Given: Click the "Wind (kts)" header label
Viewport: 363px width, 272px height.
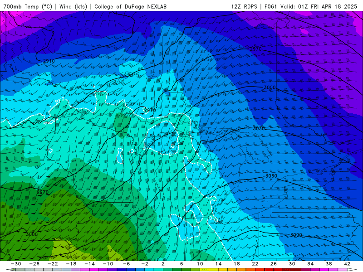Looking at the screenshot, I should tap(73, 6).
